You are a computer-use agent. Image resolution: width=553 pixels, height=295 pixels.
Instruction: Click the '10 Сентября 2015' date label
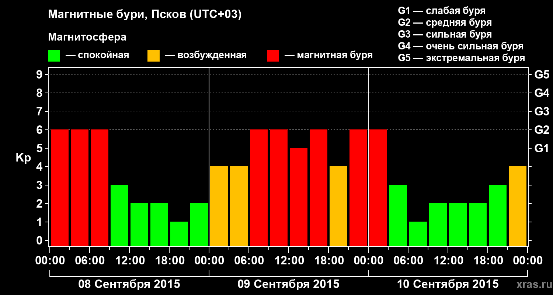448,284
